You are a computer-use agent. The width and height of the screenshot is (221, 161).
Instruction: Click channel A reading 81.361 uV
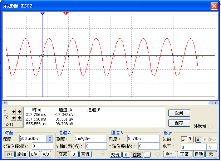click(x=64, y=119)
